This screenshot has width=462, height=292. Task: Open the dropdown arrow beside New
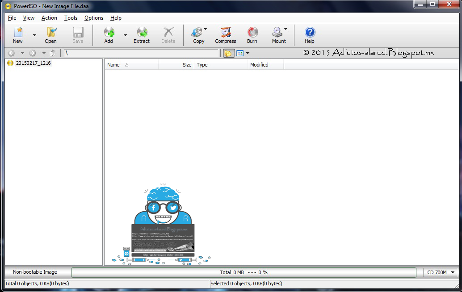tap(34, 35)
